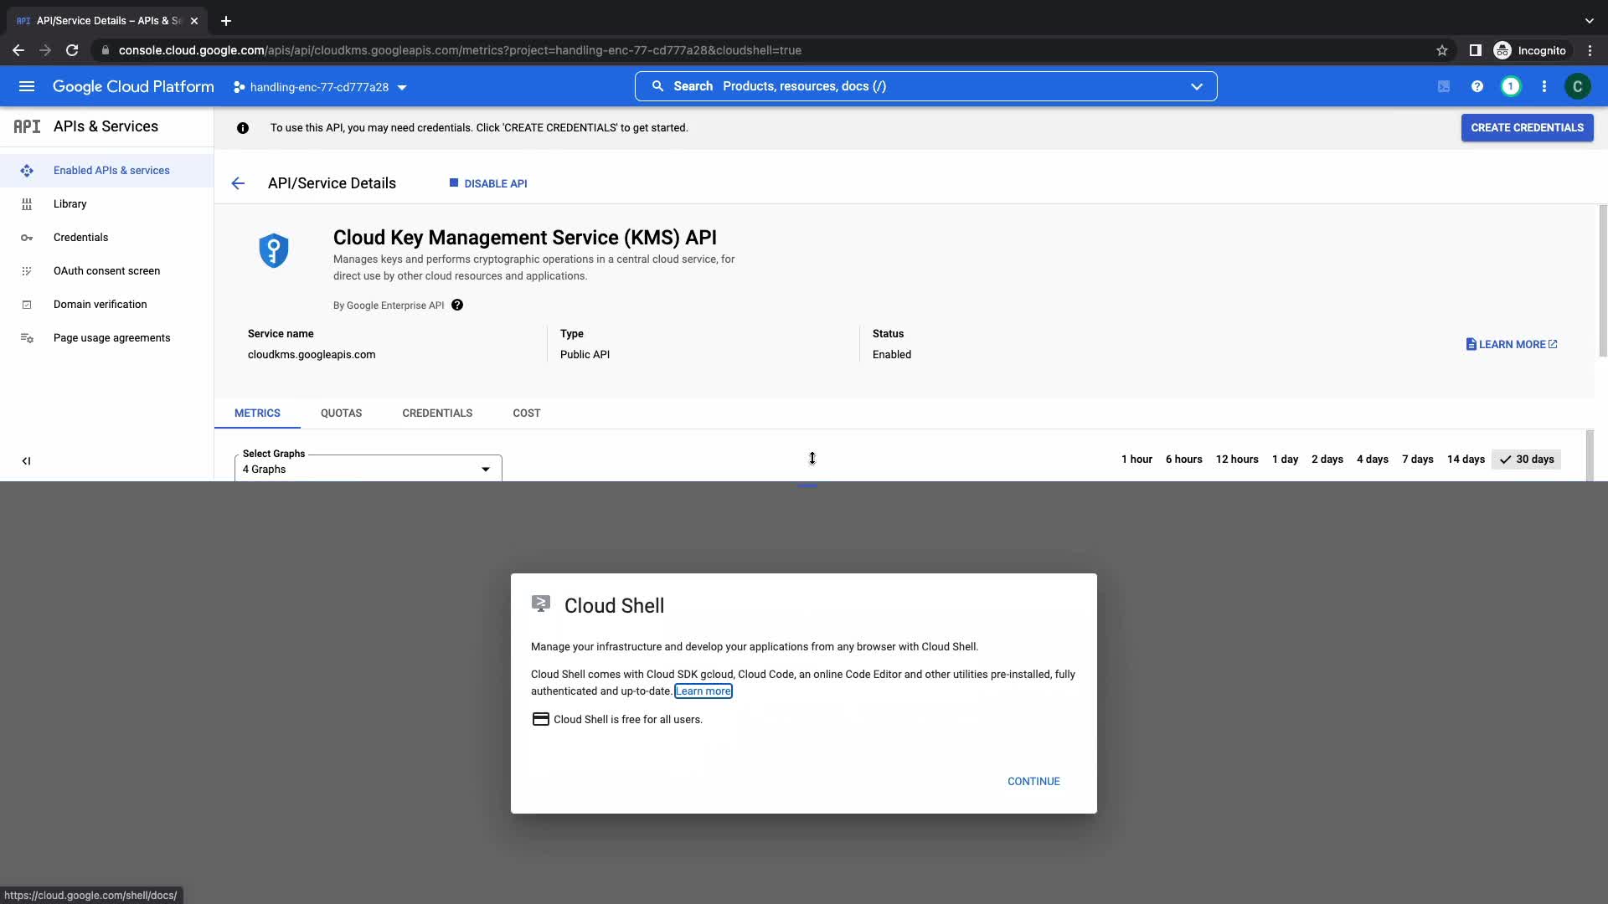Viewport: 1608px width, 904px height.
Task: Expand the search bar dropdown arrow
Action: 1196,86
